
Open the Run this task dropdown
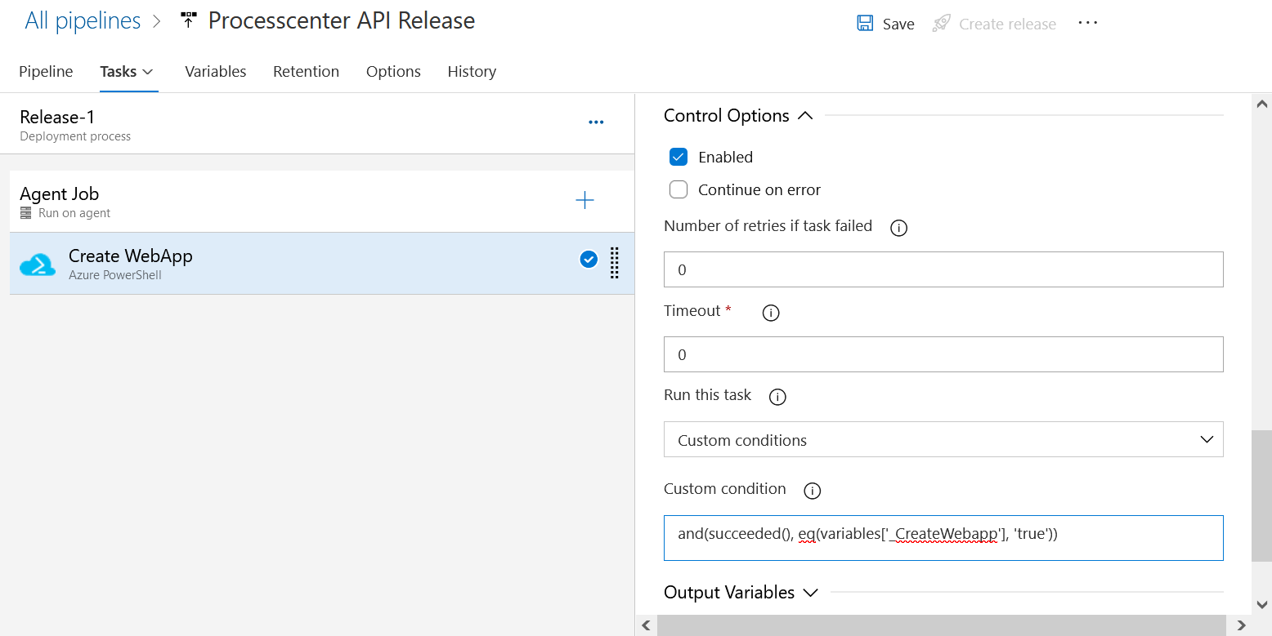point(943,439)
